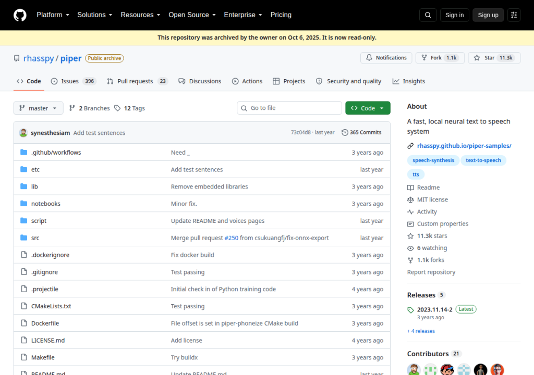Viewport: 534px width, 375px height.
Task: Click the link chain icon in About
Action: point(410,146)
